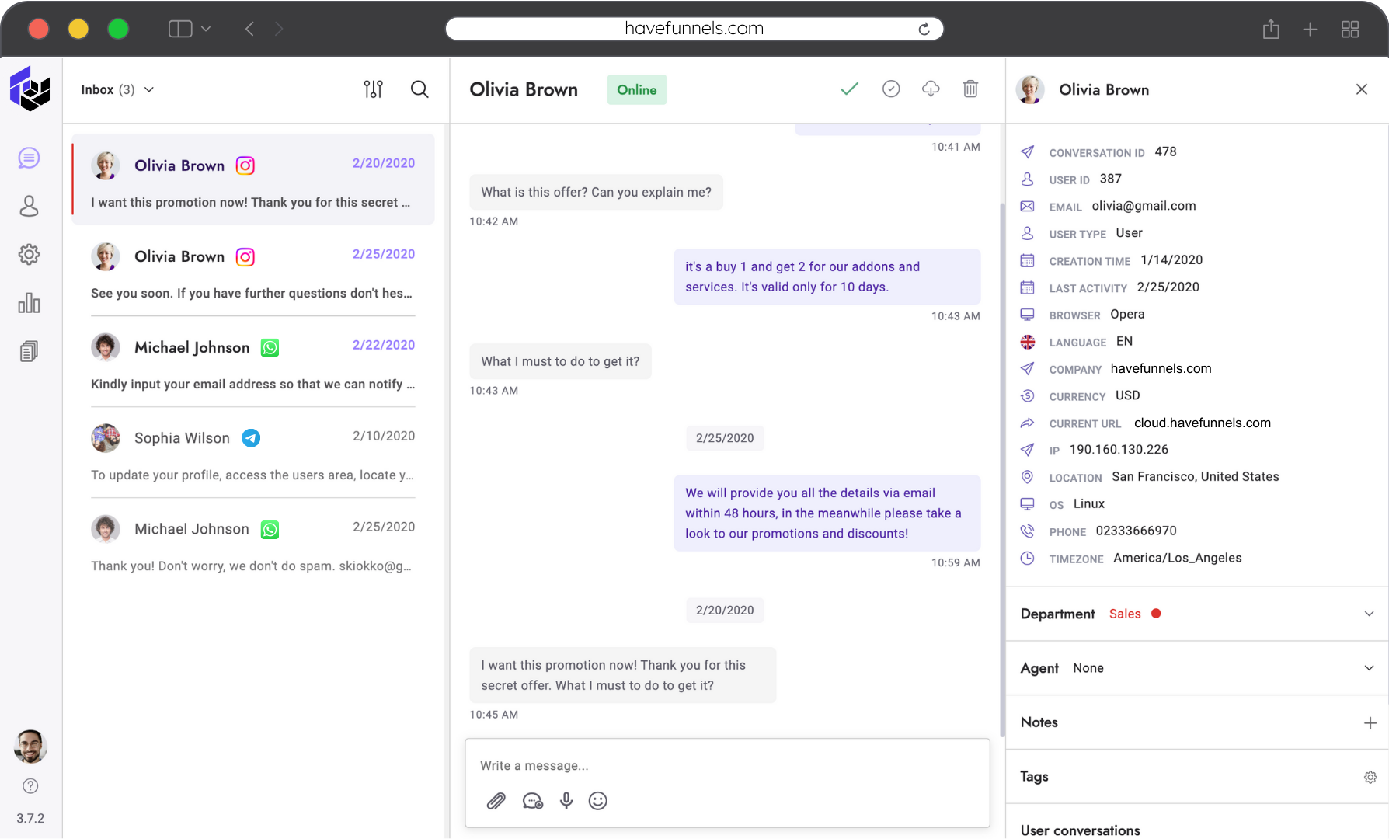Select Sophia Wilson's Telegram conversation
1389x839 pixels.
click(x=252, y=455)
